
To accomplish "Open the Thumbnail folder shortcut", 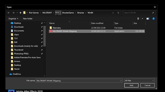I will pos(19,50).
